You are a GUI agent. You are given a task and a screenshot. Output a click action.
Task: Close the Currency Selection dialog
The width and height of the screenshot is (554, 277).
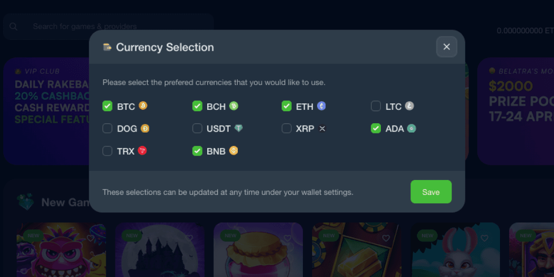(x=446, y=47)
